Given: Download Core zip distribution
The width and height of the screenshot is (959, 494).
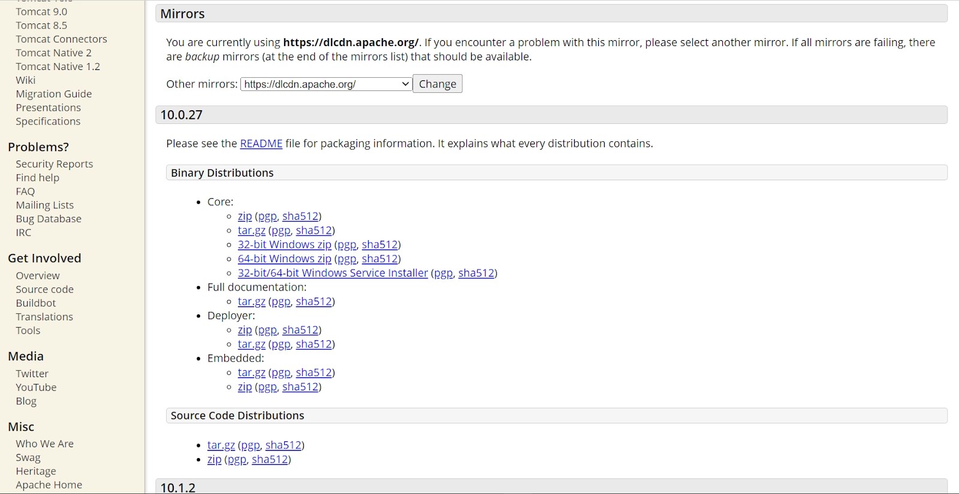Looking at the screenshot, I should tap(245, 216).
